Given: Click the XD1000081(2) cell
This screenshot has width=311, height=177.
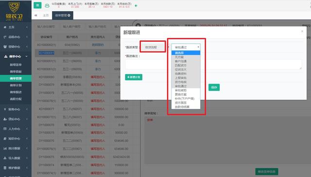Looking at the screenshot, I should pos(47,69).
